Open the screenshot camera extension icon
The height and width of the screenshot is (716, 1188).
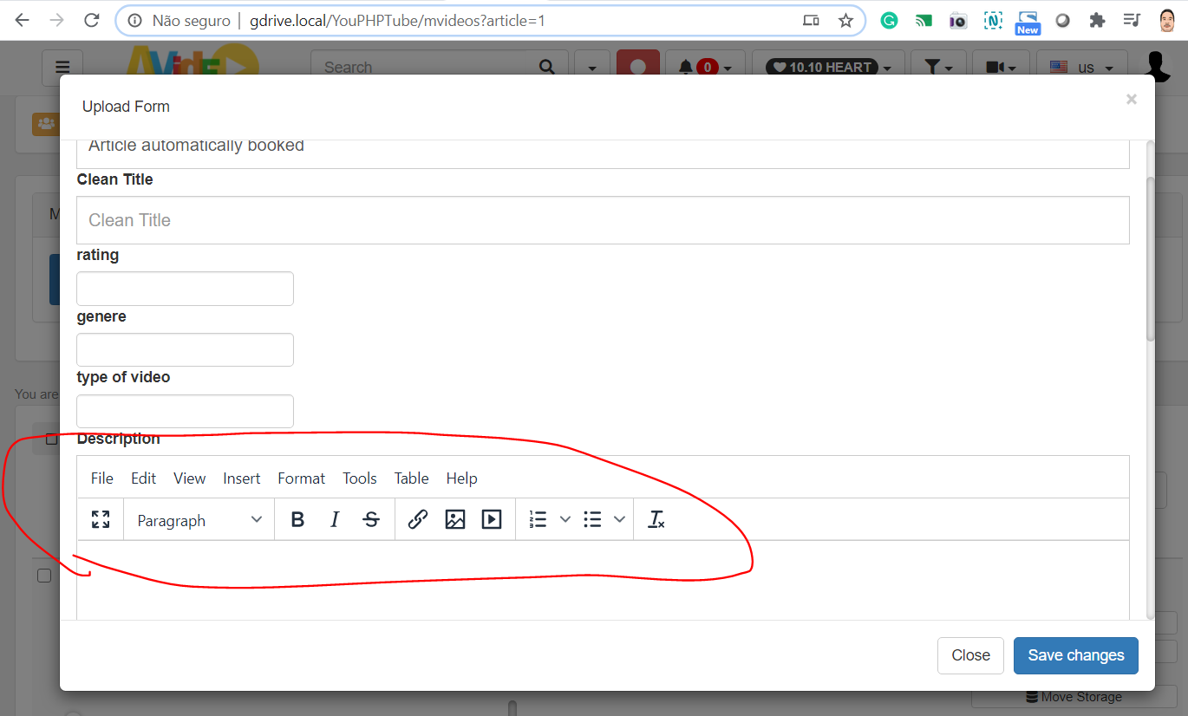[958, 21]
